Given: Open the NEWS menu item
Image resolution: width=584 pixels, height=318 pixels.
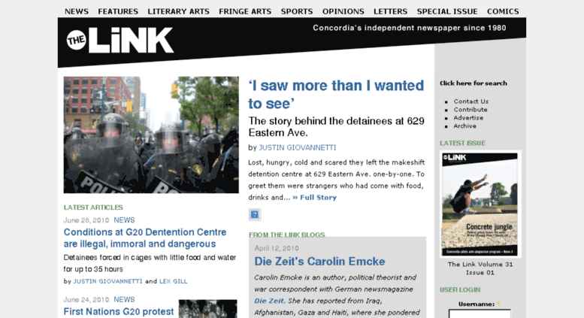Looking at the screenshot, I should coord(77,11).
